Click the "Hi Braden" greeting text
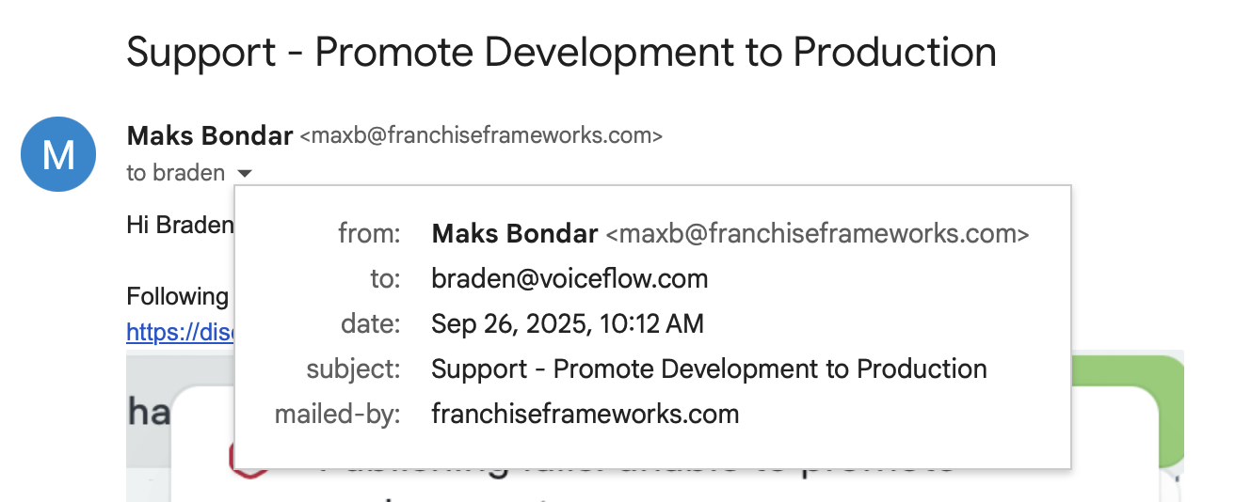Viewport: 1235px width, 502px height. coord(179,226)
